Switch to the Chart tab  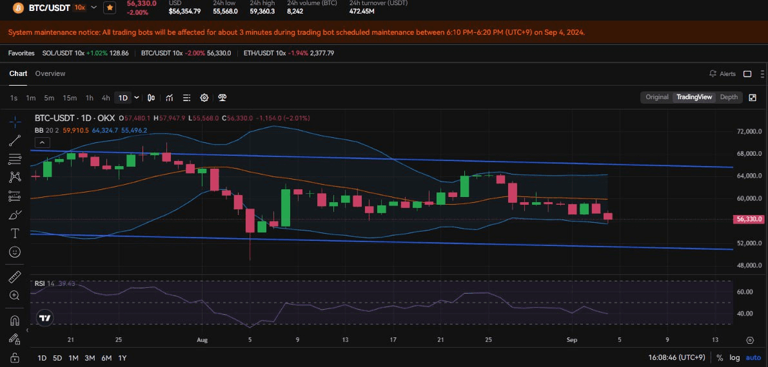click(18, 73)
